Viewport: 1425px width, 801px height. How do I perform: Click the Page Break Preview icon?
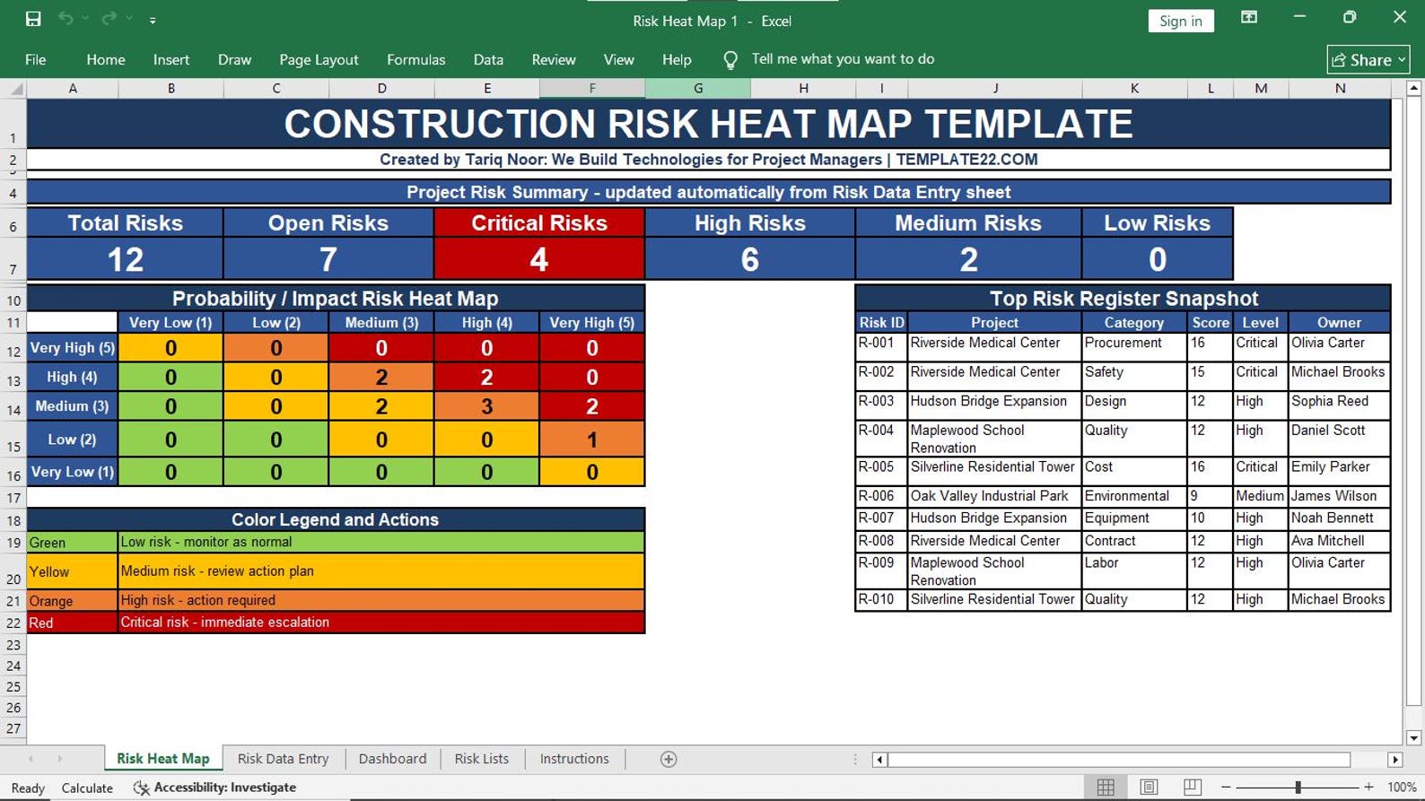(1192, 787)
